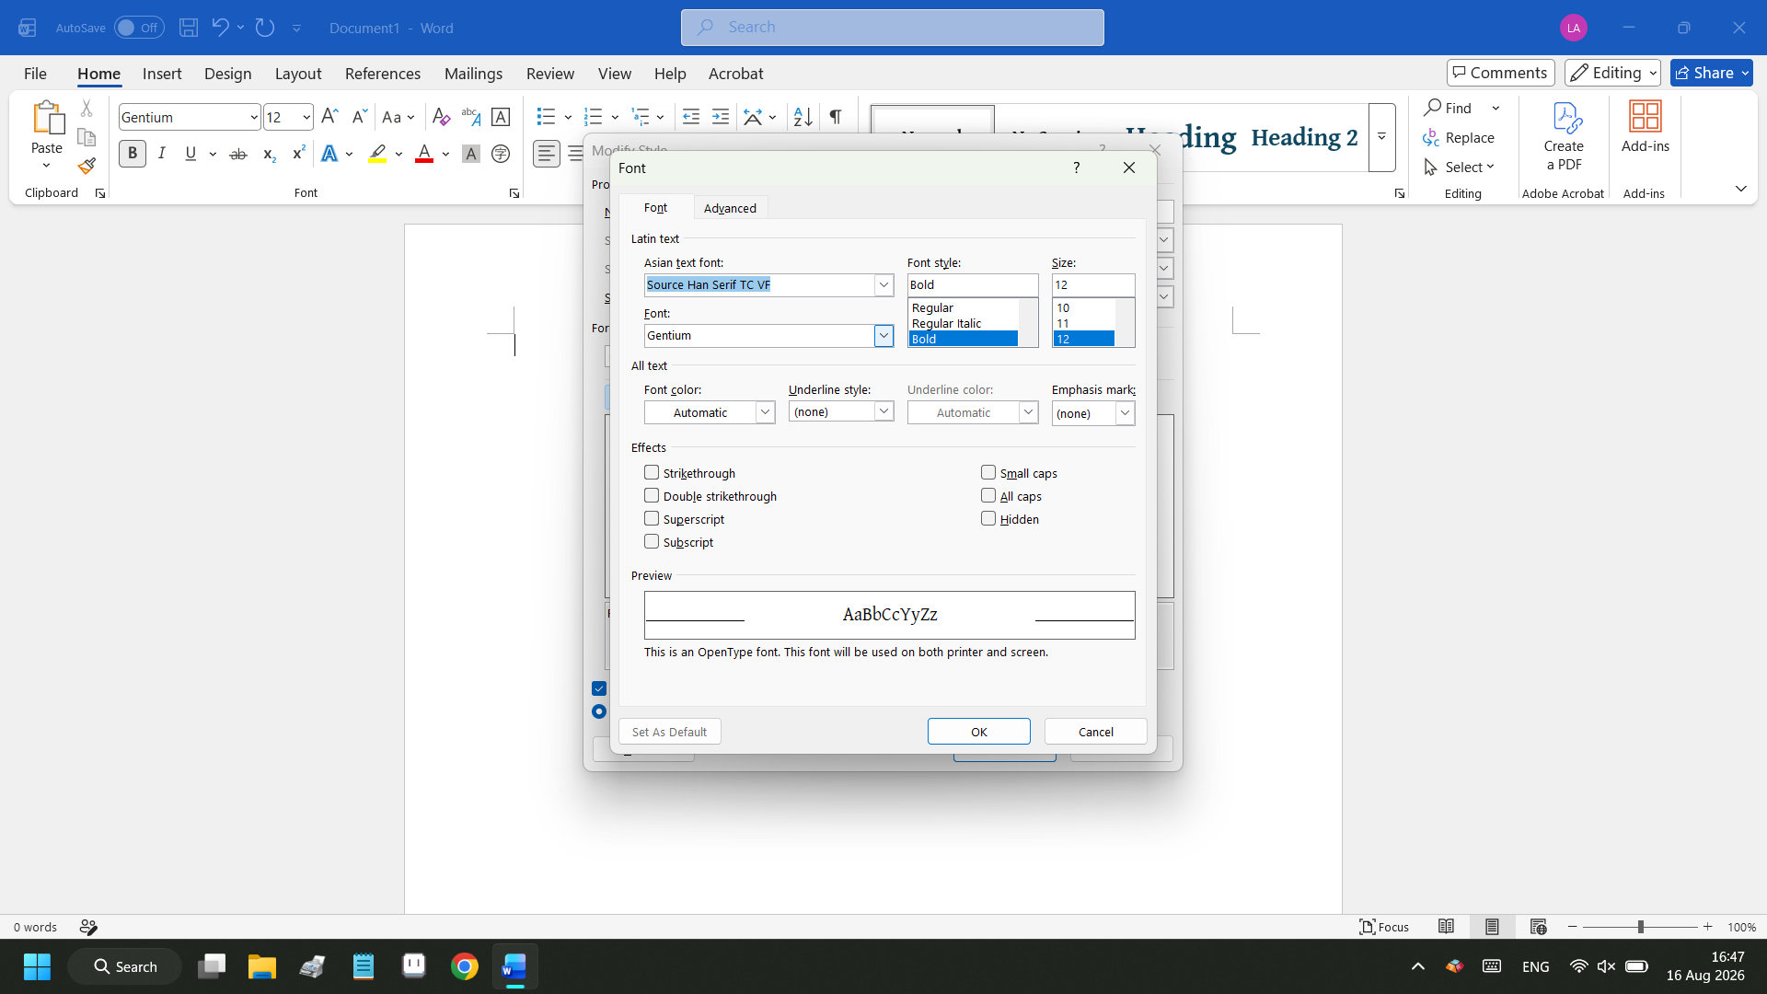Screen dimensions: 1767x994
Task: Tick the All caps checkbox
Action: (x=988, y=495)
